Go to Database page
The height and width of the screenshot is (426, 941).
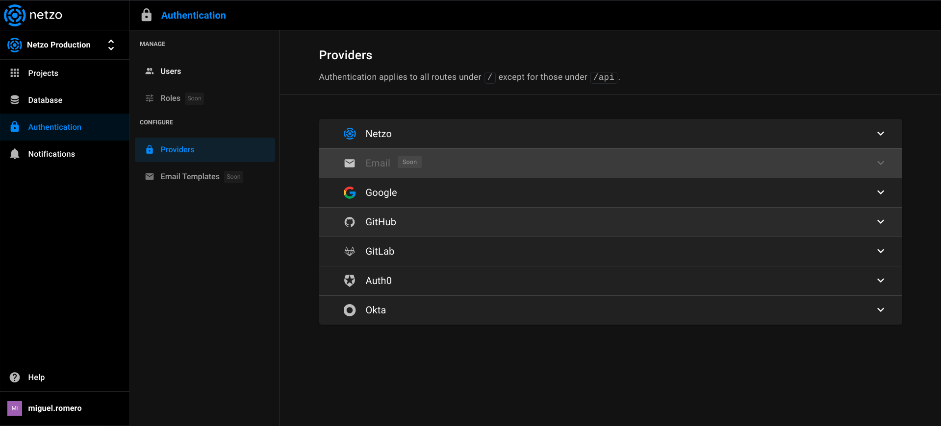click(x=65, y=100)
